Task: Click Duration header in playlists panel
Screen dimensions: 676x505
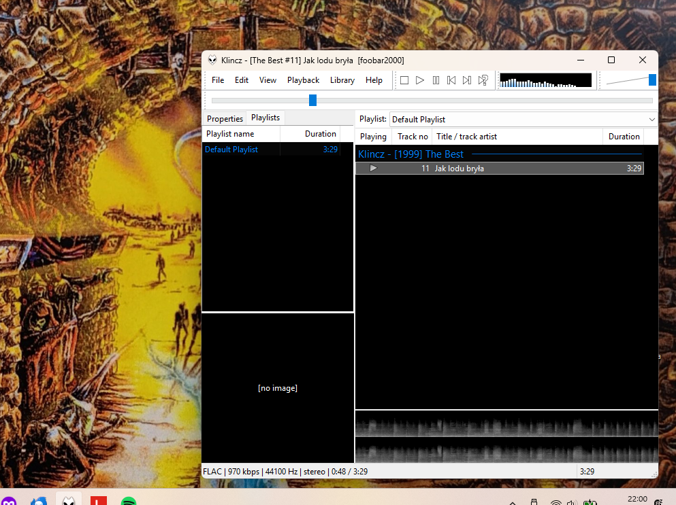Action: (310, 134)
